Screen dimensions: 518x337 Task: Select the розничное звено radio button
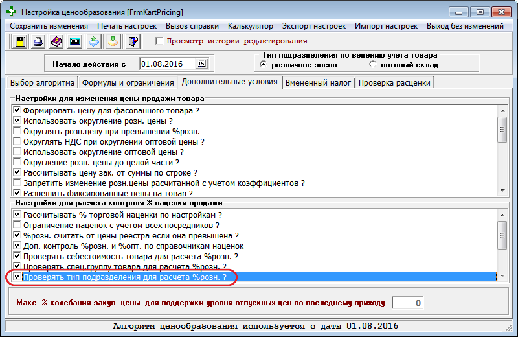[264, 65]
